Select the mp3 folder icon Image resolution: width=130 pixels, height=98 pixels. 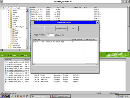pos(13,33)
